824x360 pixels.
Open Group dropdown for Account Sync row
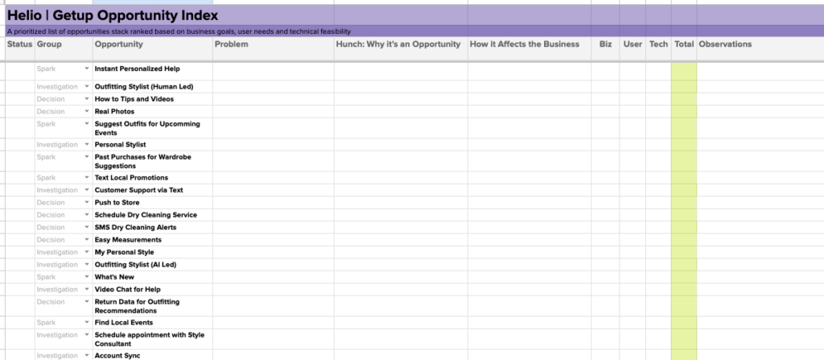click(87, 356)
